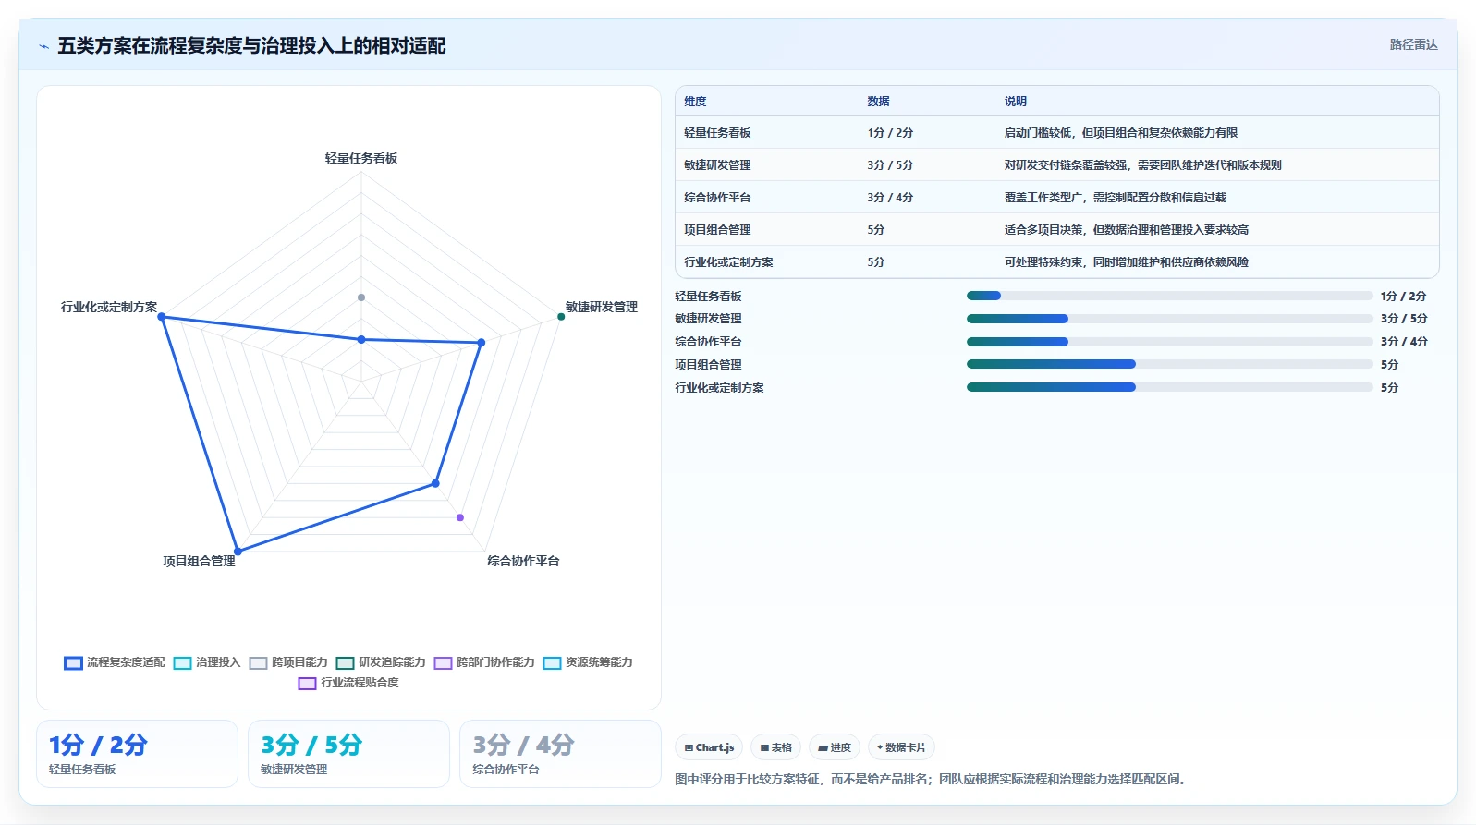Select the Chart.js chip
The width and height of the screenshot is (1476, 825).
(709, 747)
